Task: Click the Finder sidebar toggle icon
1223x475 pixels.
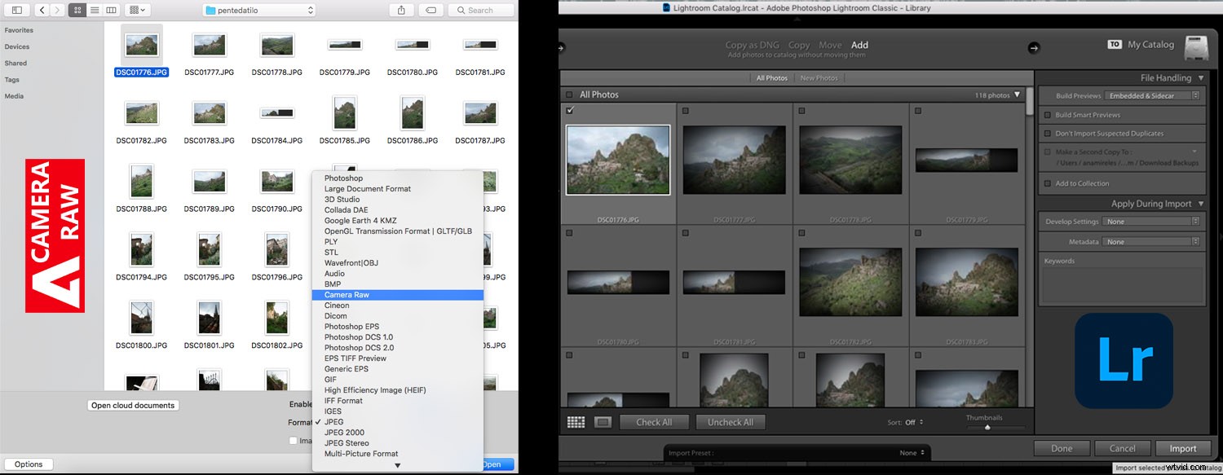Action: click(16, 10)
